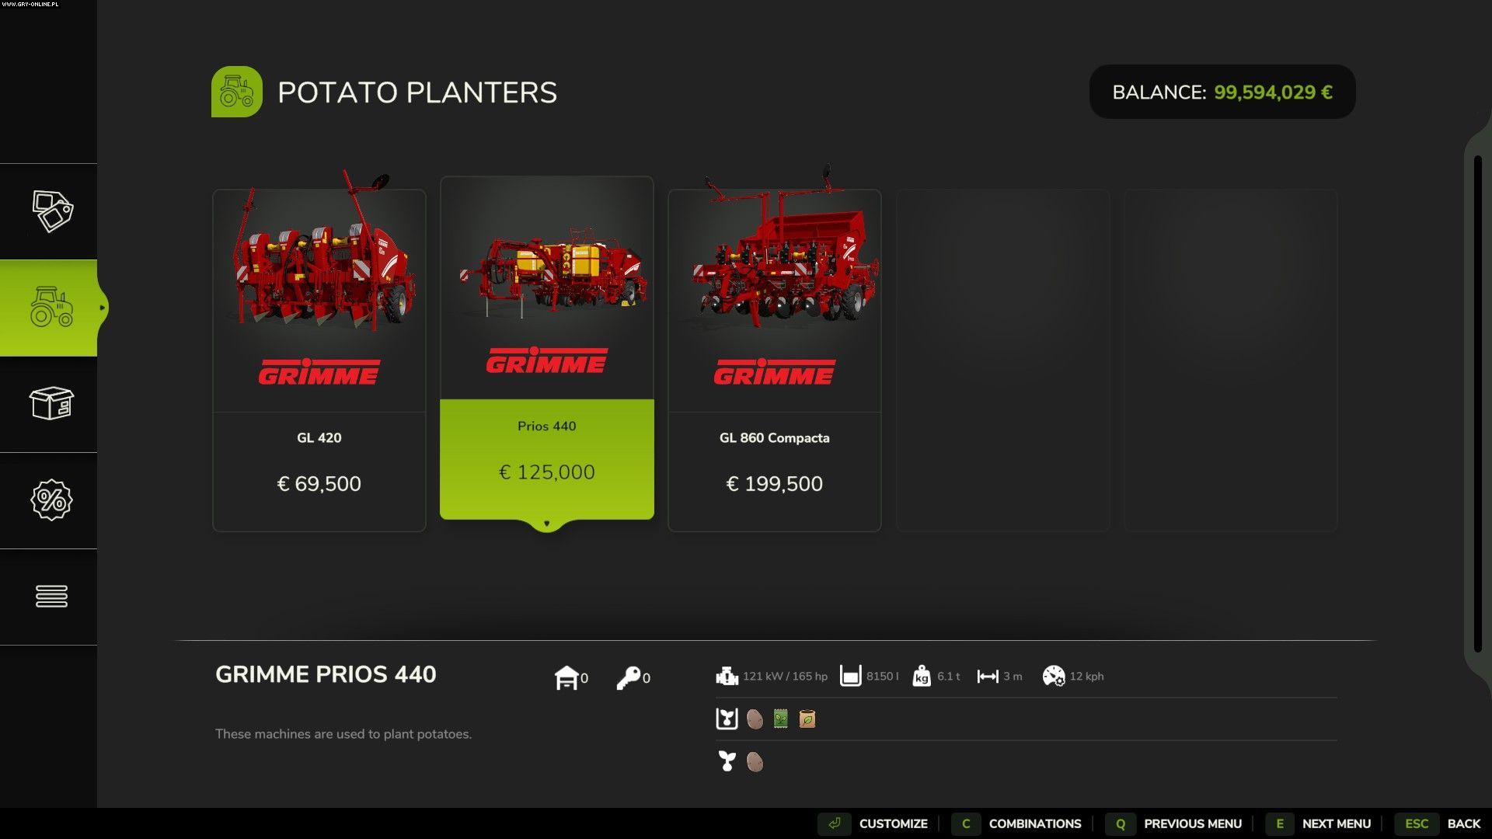Select the GL 420 planter card

tap(319, 360)
